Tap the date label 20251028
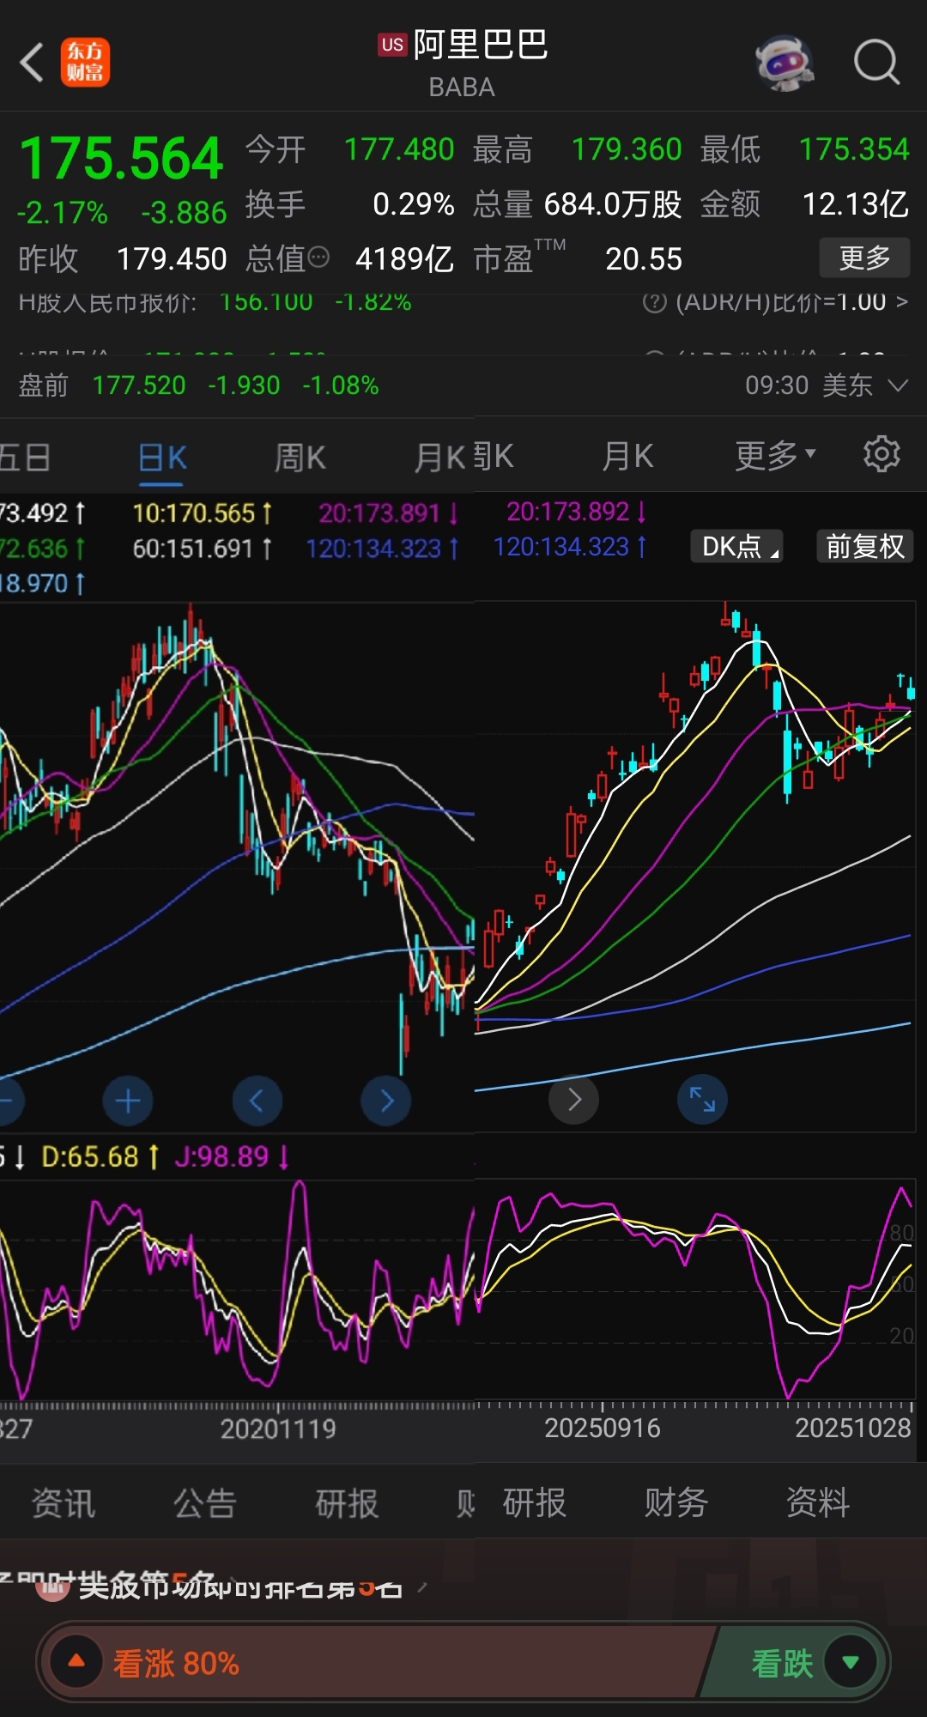The image size is (927, 1717). coord(852,1428)
